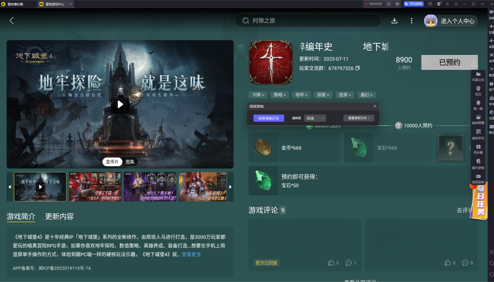Screen dimensions: 494x282
Task: Open the 卡牌 tag
Action: pyautogui.click(x=258, y=95)
